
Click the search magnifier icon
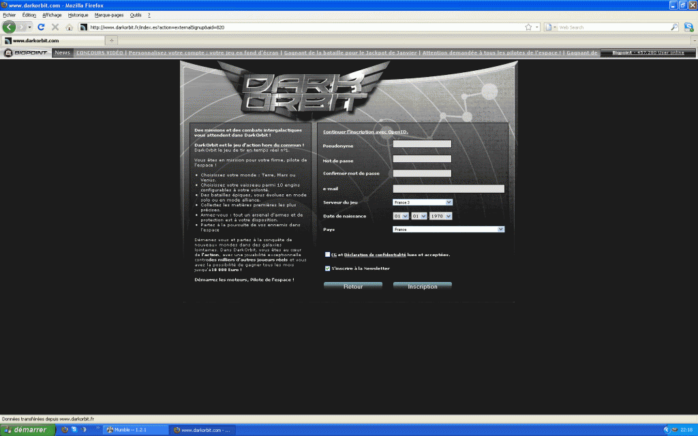pyautogui.click(x=674, y=27)
